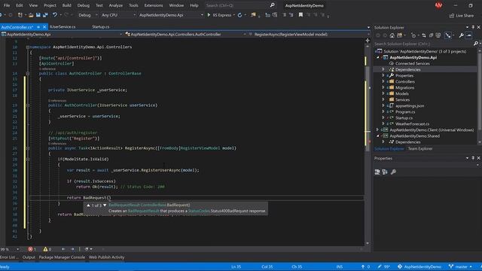Click Show All Files icon in Solution Explorer
The image size is (482, 271).
coord(438,35)
